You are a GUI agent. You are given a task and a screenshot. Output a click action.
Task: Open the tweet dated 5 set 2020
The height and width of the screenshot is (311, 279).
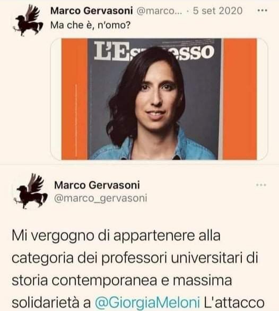point(217,11)
